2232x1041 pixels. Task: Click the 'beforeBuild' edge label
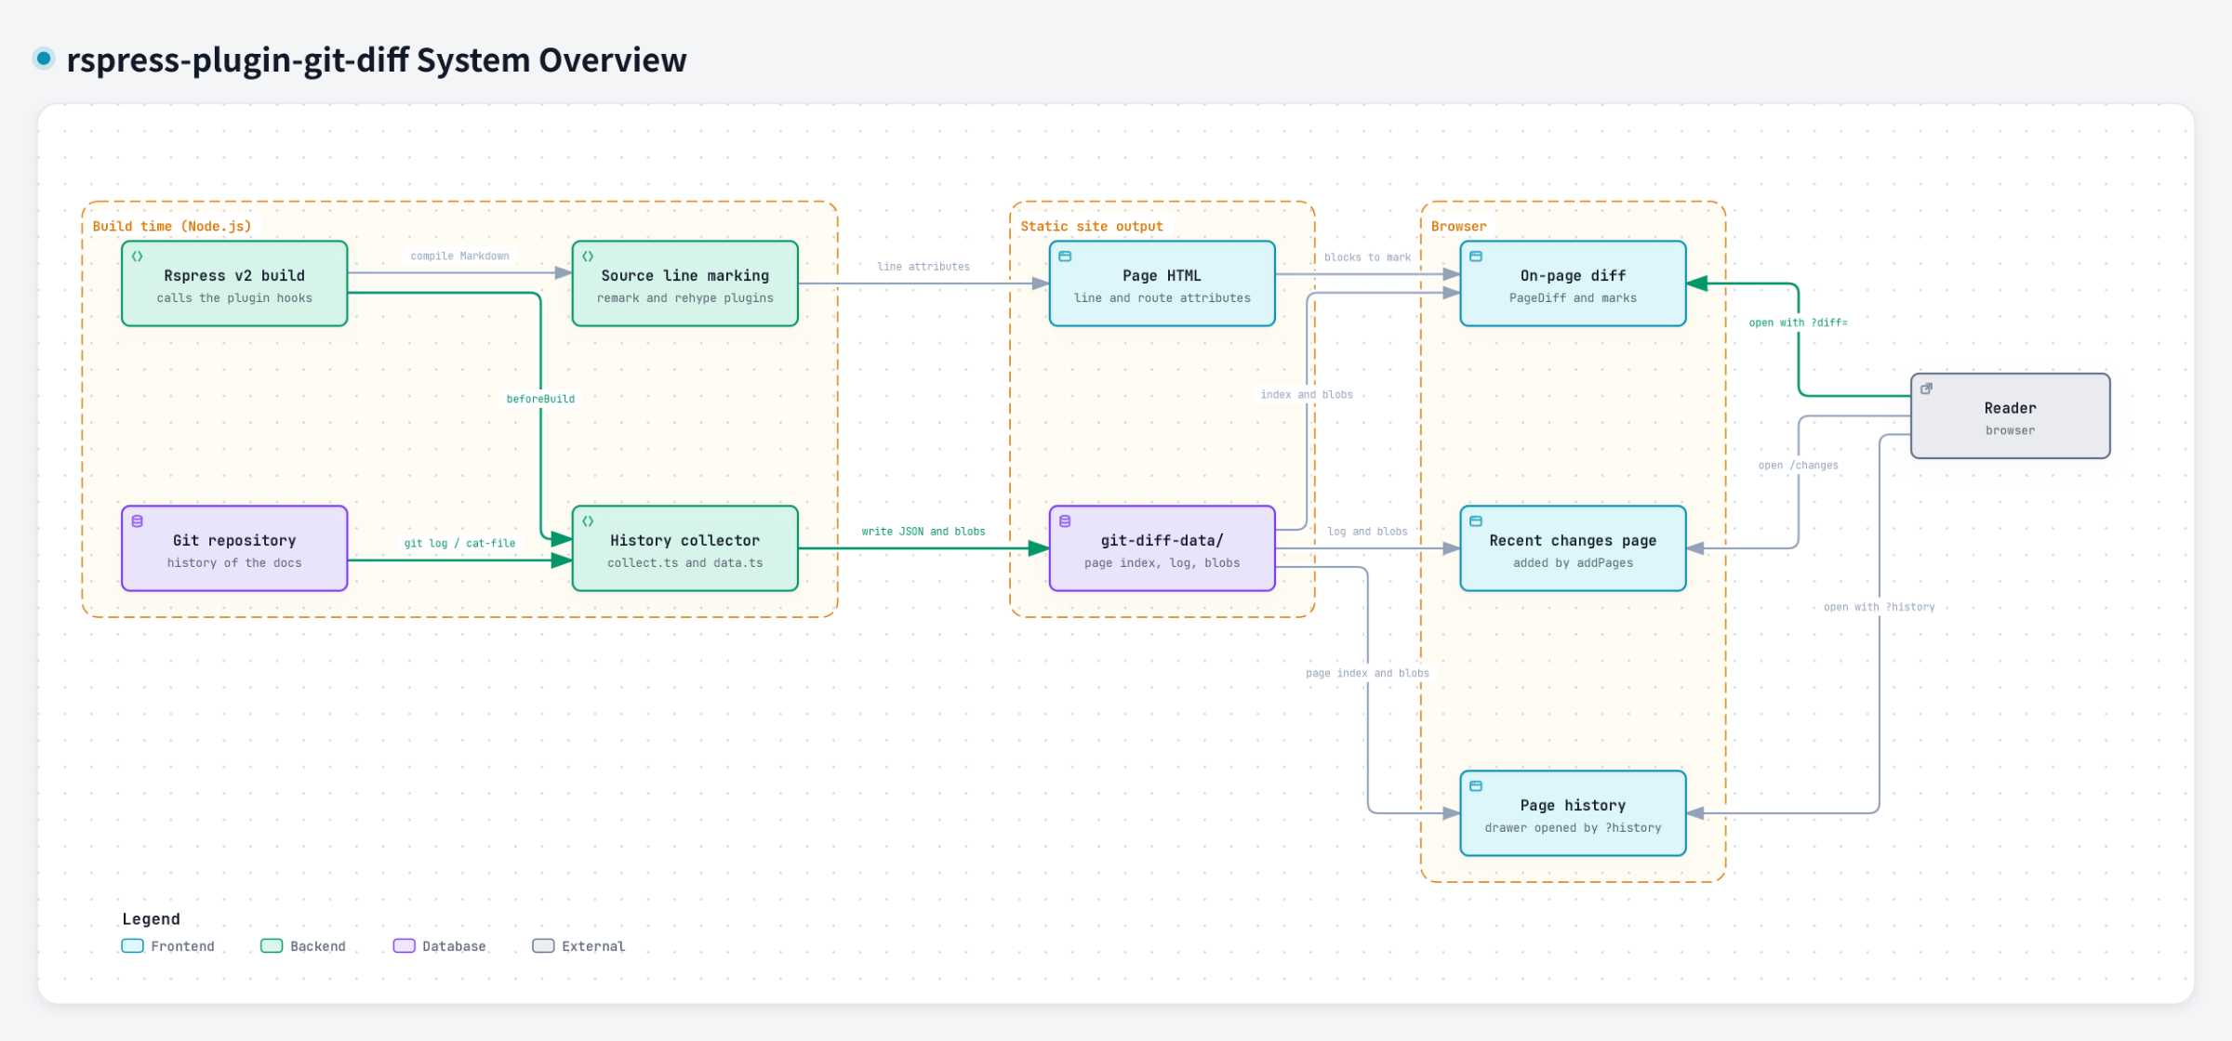pyautogui.click(x=540, y=399)
